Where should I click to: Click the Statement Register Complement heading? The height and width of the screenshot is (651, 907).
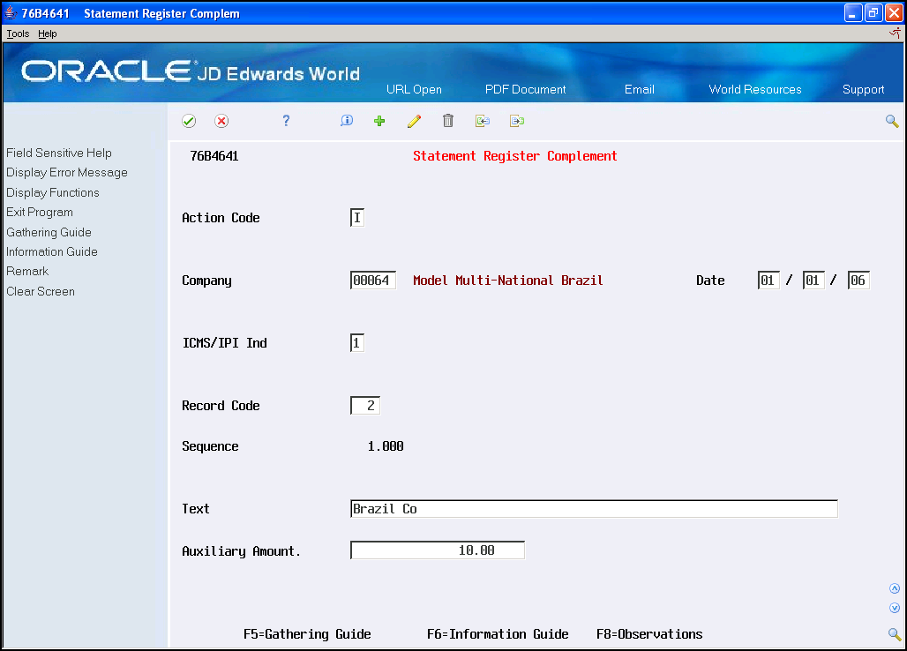(x=514, y=156)
